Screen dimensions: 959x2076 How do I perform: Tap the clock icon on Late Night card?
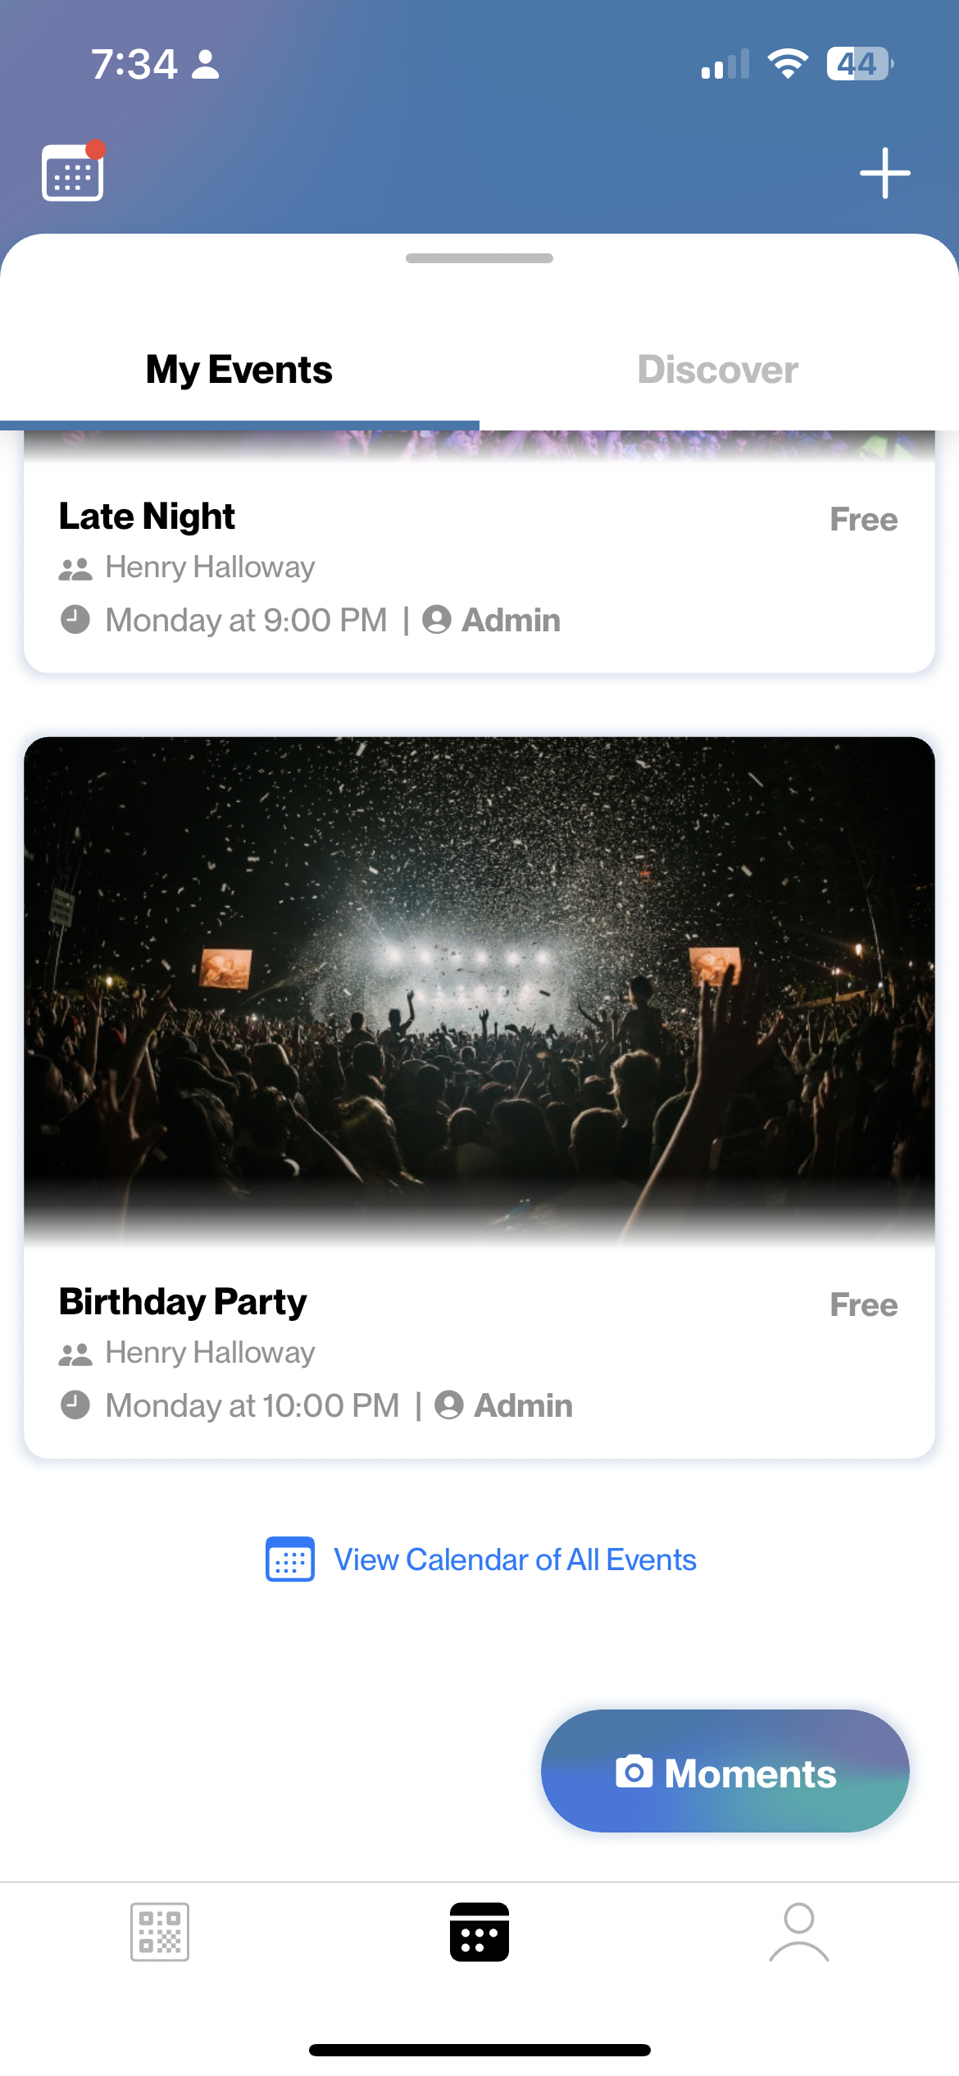click(75, 619)
